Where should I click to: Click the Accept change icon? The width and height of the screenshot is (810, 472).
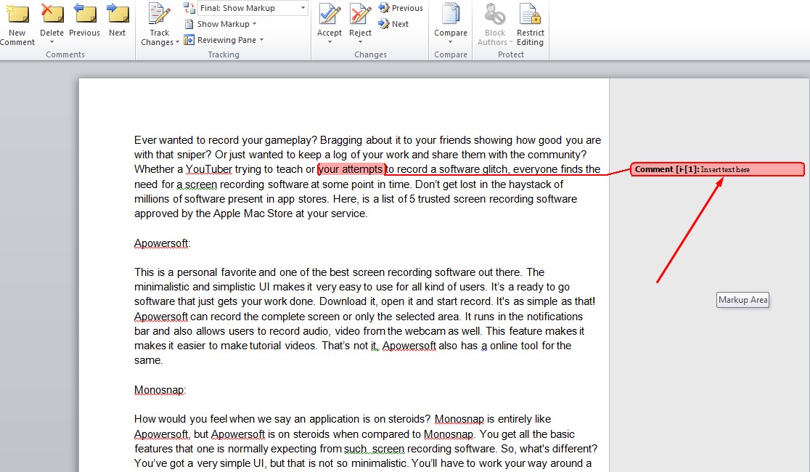click(329, 14)
